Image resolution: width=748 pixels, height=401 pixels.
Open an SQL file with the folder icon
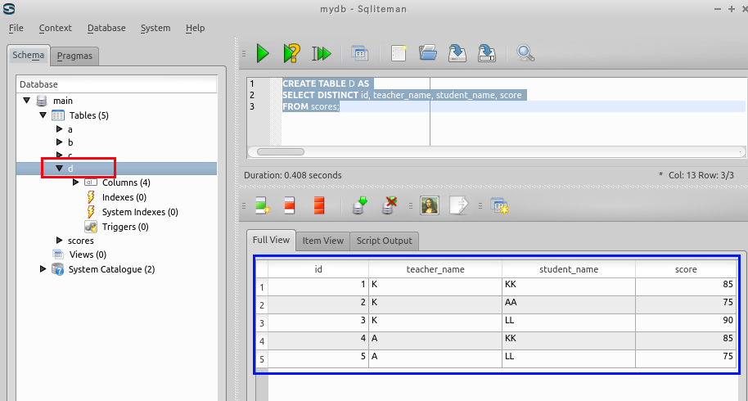point(428,53)
